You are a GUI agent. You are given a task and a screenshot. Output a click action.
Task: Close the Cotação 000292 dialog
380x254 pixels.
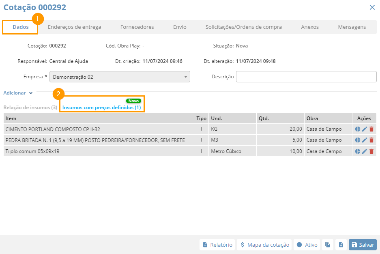tap(372, 7)
